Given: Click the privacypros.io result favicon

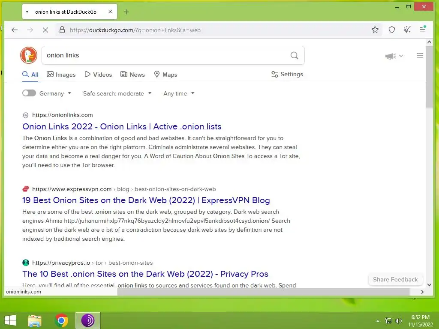Looking at the screenshot, I should (25, 263).
